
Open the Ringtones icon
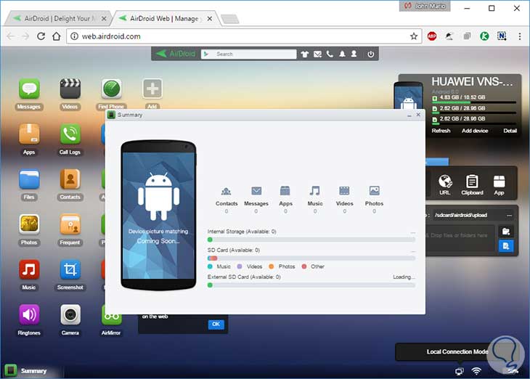click(29, 315)
